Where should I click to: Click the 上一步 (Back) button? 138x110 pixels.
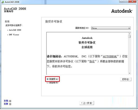coord(87,103)
